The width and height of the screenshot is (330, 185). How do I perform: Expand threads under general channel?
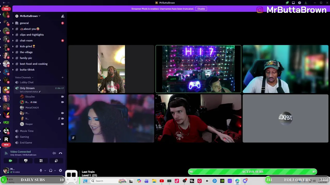coord(13,23)
